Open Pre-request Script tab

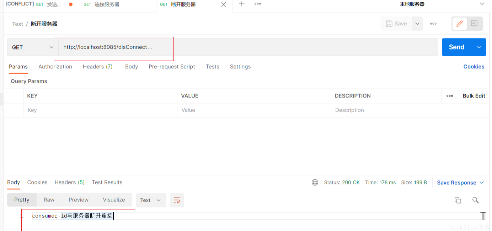pyautogui.click(x=172, y=67)
